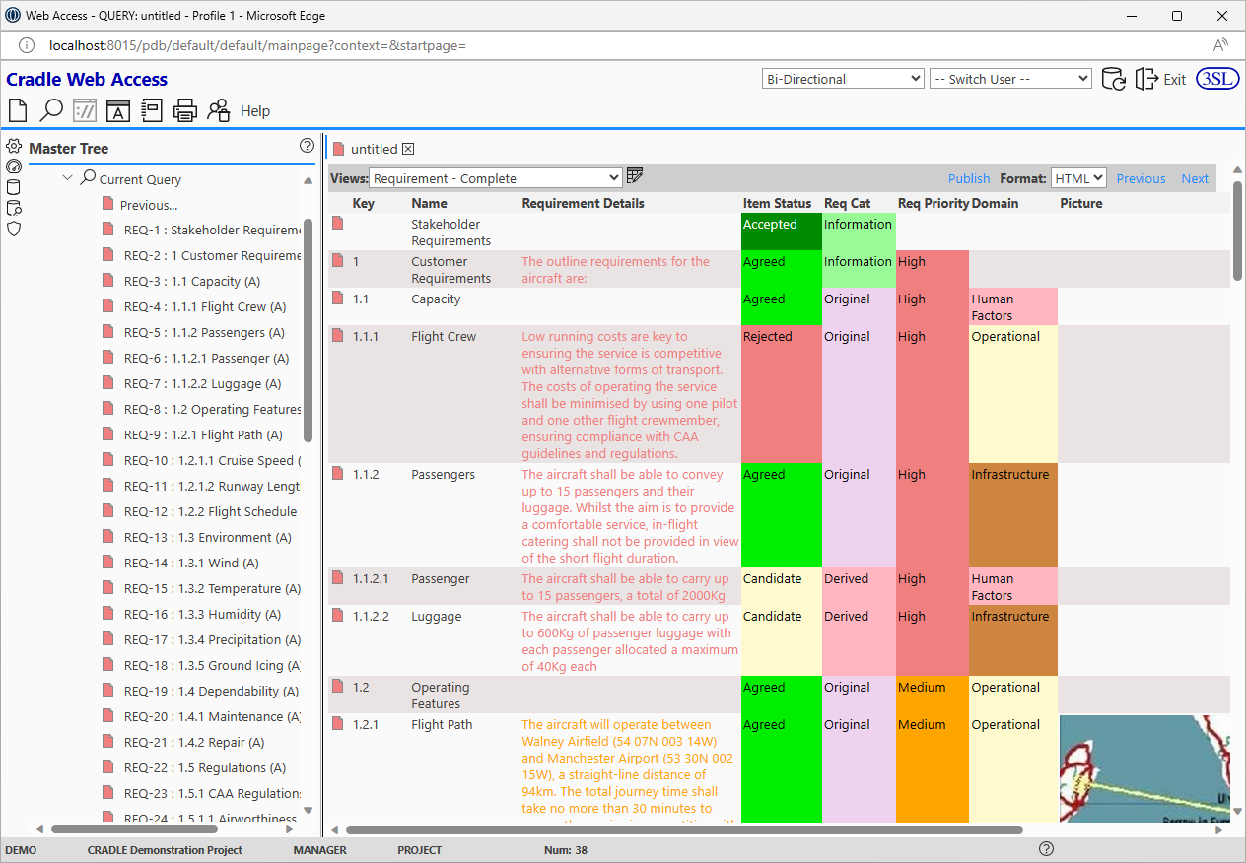This screenshot has height=863, width=1246.
Task: Click the Publish link
Action: pyautogui.click(x=969, y=178)
